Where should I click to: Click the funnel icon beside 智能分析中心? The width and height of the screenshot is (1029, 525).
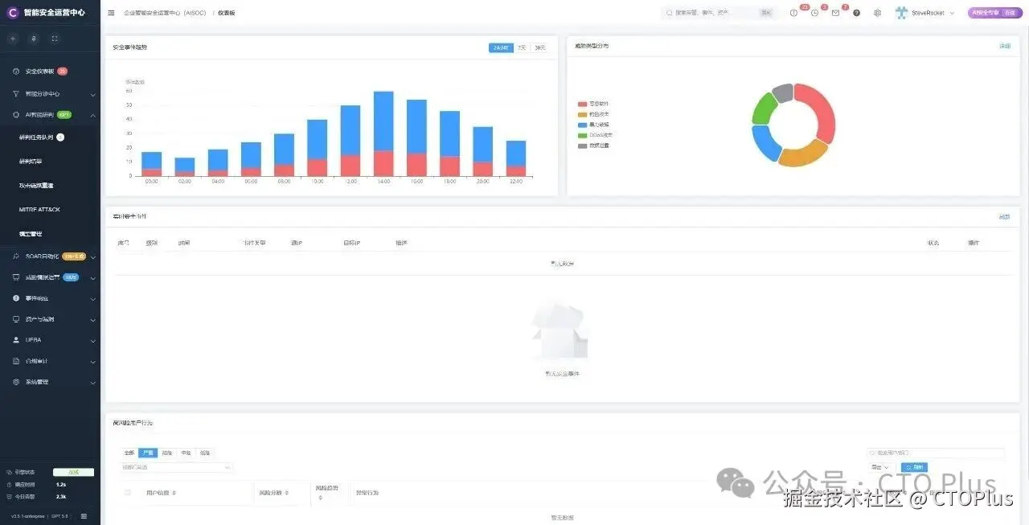click(x=16, y=93)
